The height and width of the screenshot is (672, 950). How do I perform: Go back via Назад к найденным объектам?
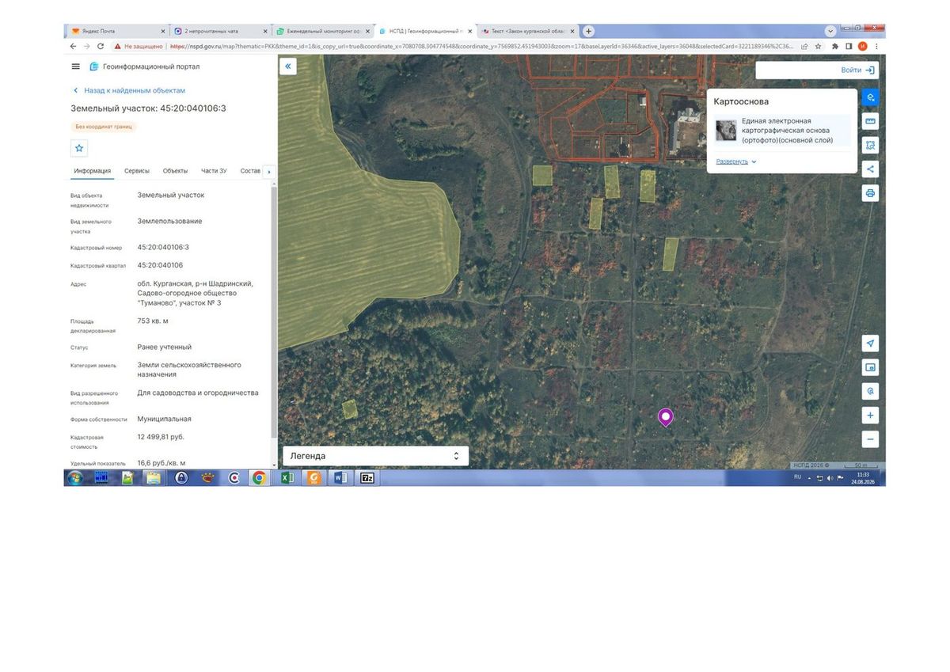tap(129, 90)
